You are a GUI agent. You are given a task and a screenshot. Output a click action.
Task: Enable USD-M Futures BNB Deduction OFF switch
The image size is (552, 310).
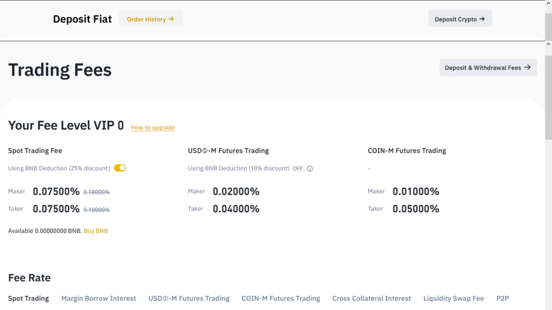[298, 169]
